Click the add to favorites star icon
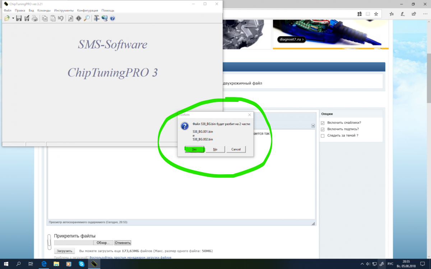 [376, 14]
